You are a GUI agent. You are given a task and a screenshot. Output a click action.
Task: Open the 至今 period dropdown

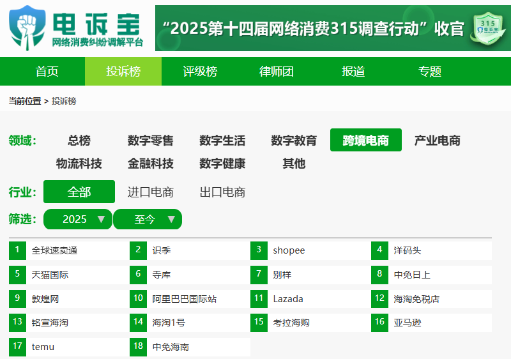(x=148, y=219)
